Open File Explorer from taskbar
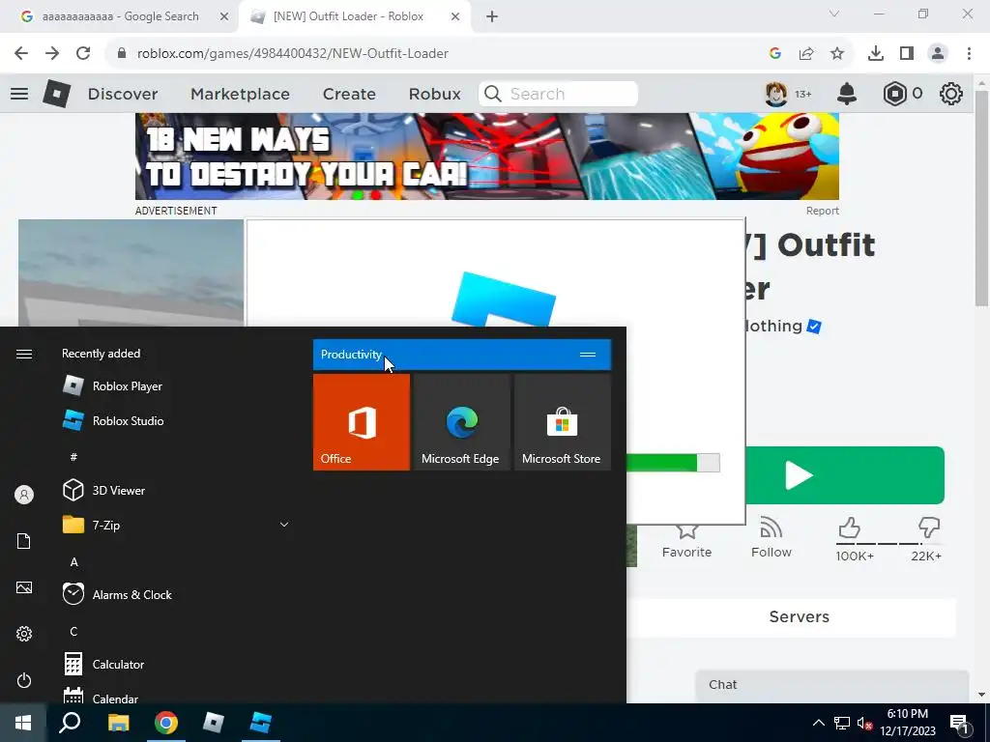Image resolution: width=990 pixels, height=742 pixels. (x=118, y=723)
